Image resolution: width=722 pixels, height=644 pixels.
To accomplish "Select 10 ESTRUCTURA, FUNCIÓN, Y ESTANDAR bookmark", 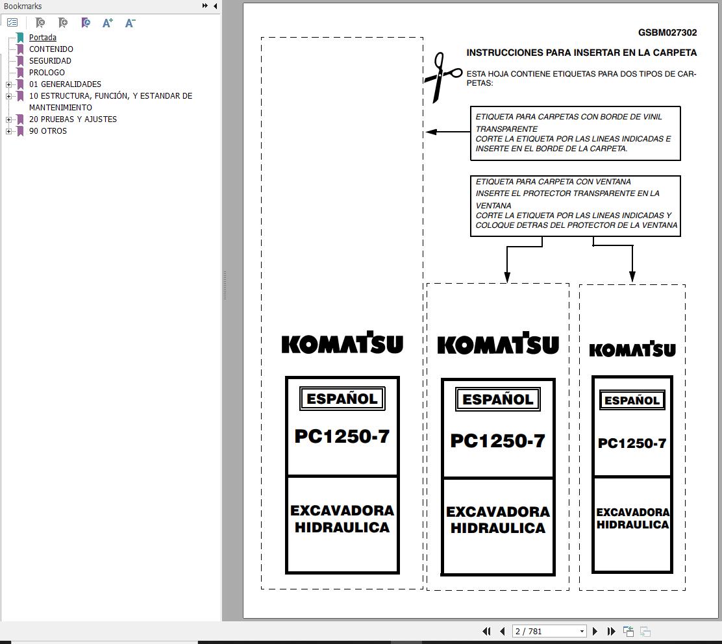I will 110,101.
